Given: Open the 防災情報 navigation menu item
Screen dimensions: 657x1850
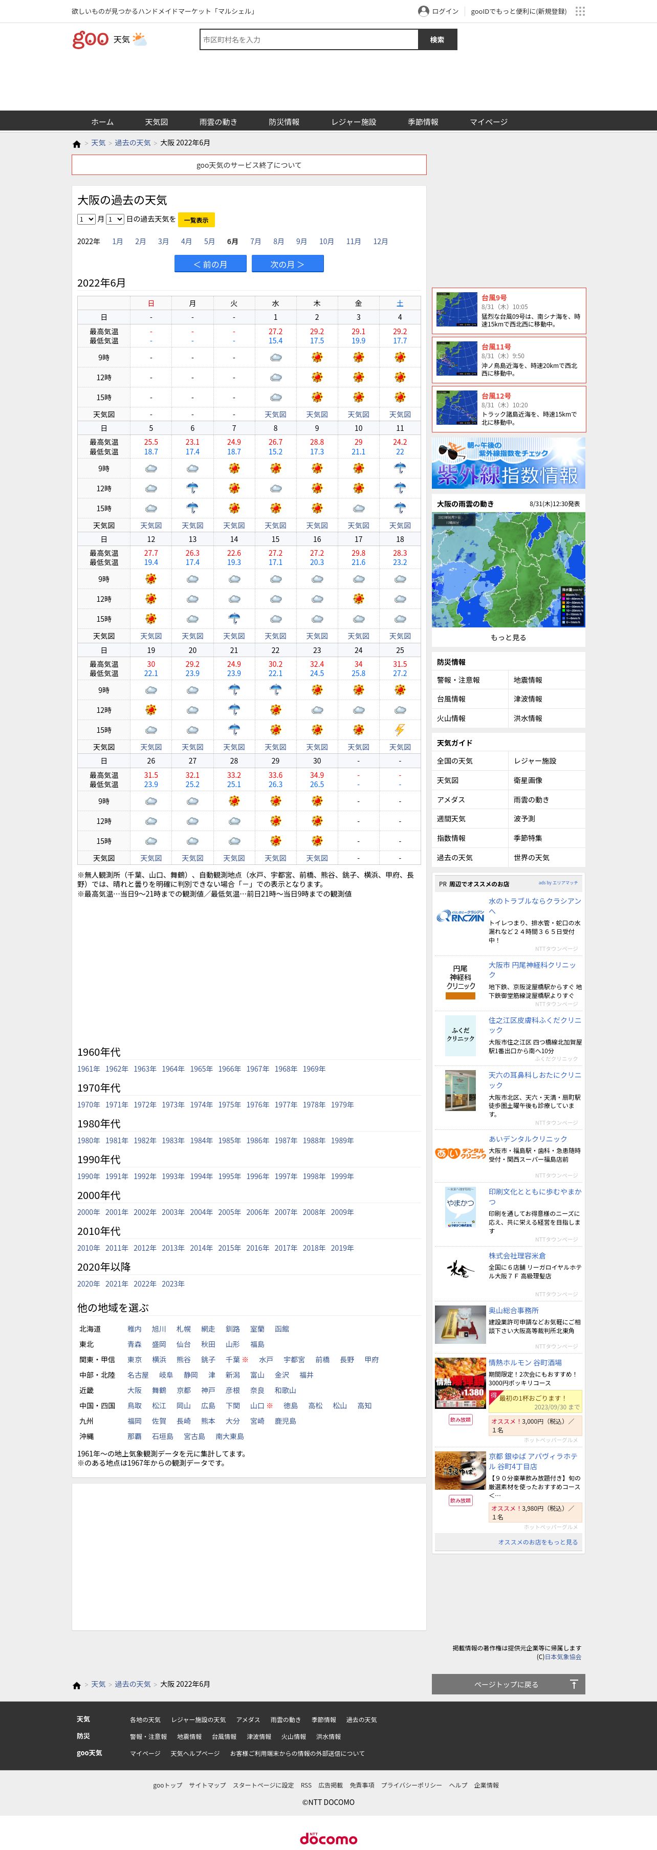Looking at the screenshot, I should pos(284,121).
